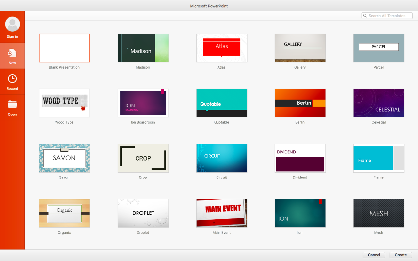Click the "Quotable" caption text
The image size is (418, 261).
(222, 122)
